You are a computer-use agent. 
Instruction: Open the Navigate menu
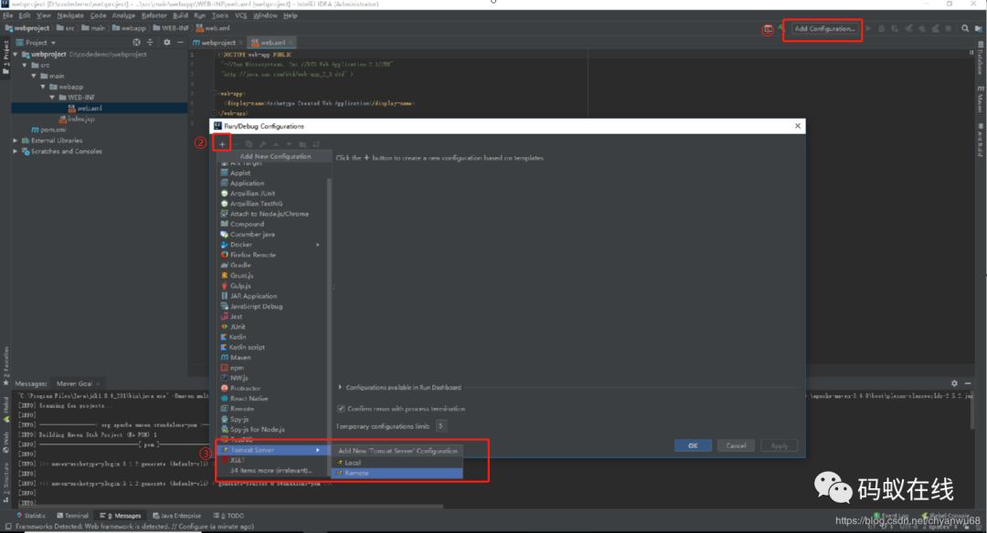click(x=69, y=16)
